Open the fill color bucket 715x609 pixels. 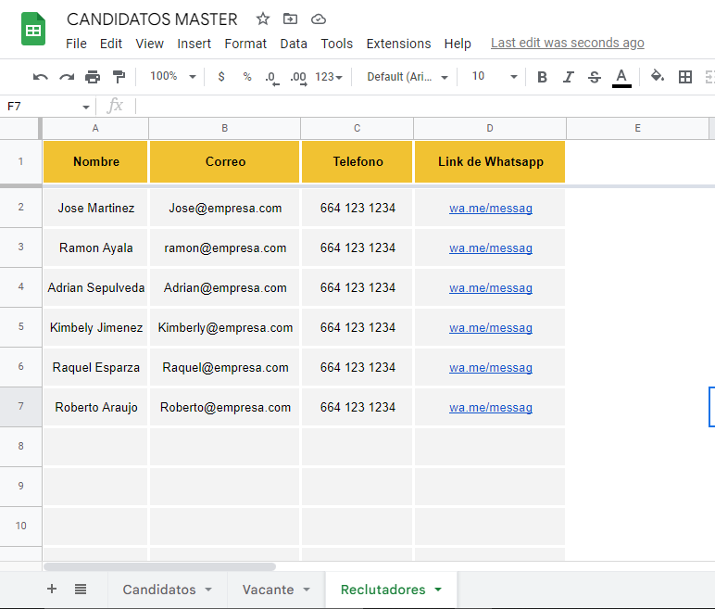pyautogui.click(x=657, y=76)
